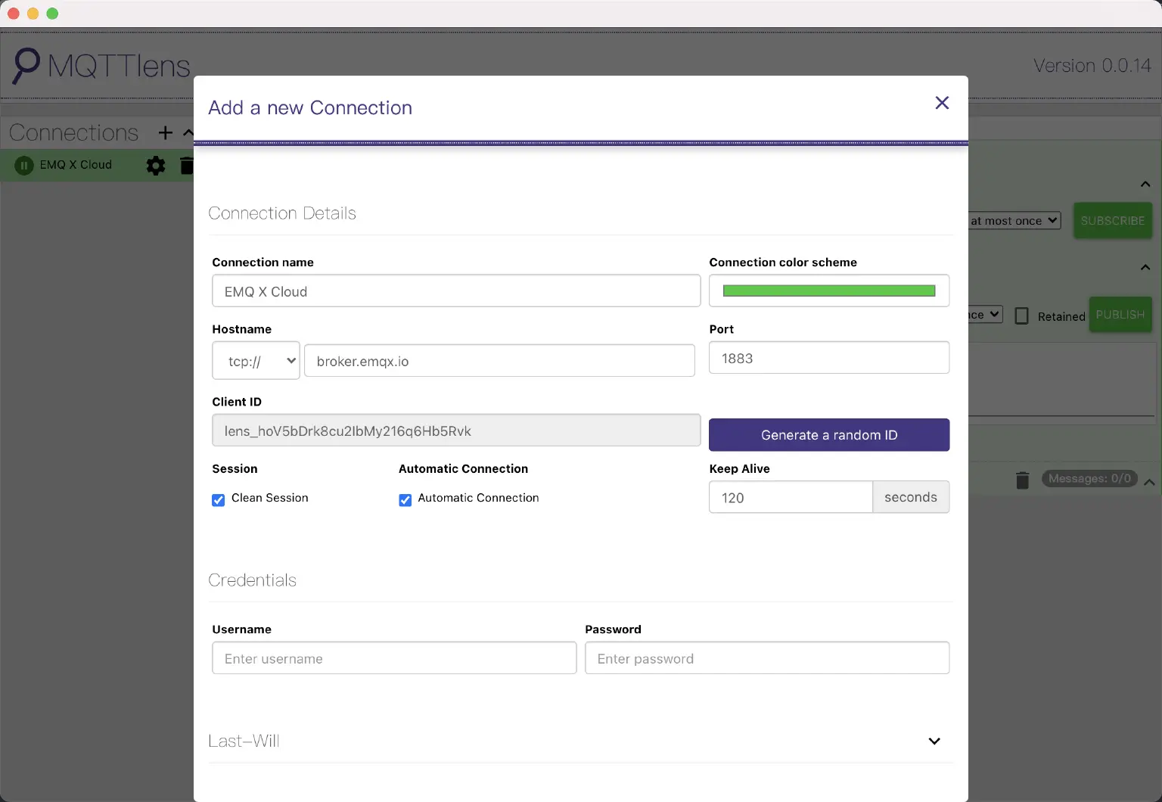Collapse the Connections sidebar panel
The image size is (1162, 802).
(189, 132)
